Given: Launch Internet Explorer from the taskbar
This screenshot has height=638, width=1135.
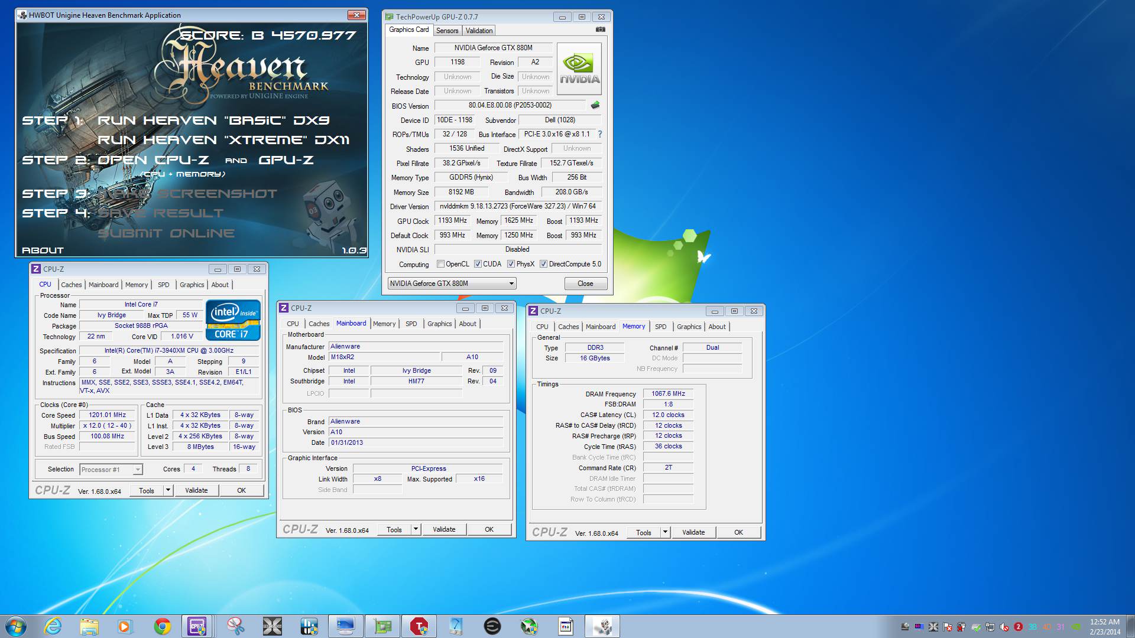Looking at the screenshot, I should [53, 626].
